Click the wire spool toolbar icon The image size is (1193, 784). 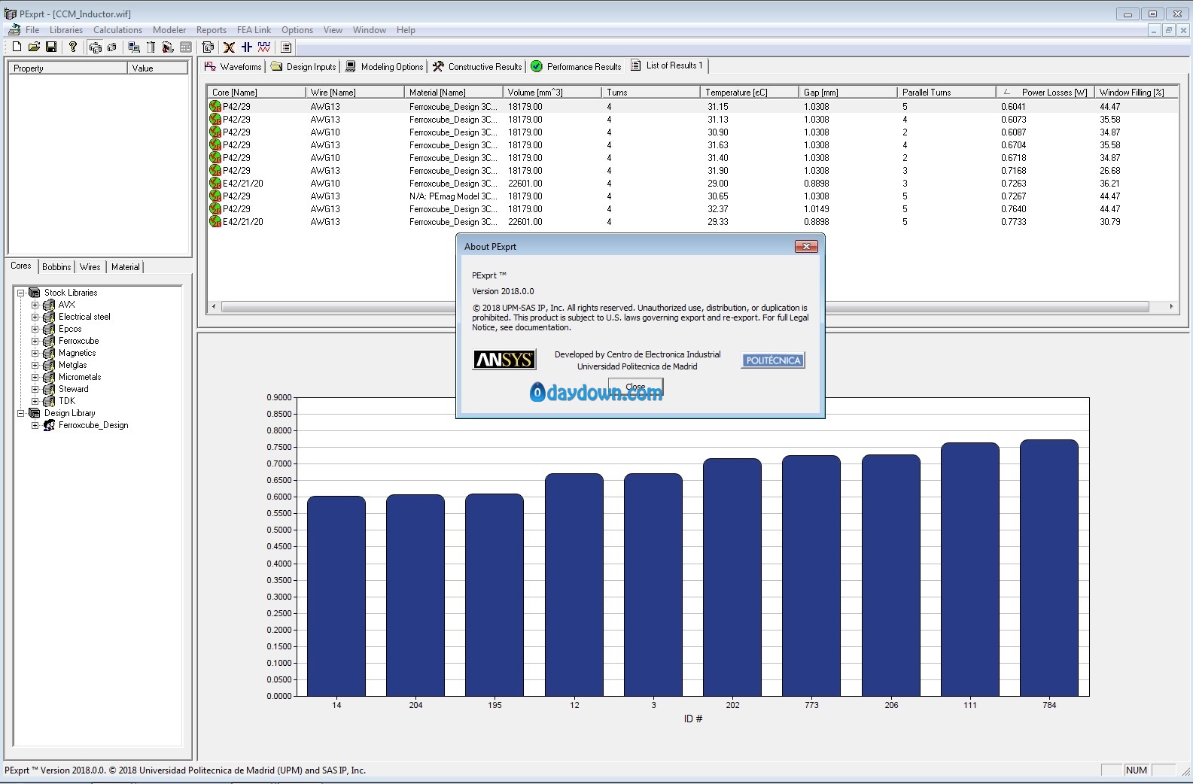click(x=168, y=47)
